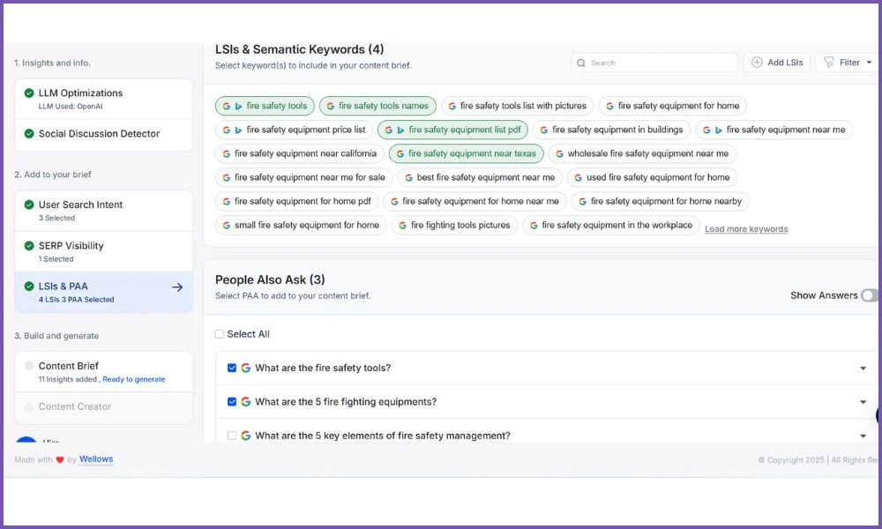
Task: Click green checkmark icon beside LLM Optimizations
Action: click(x=29, y=93)
